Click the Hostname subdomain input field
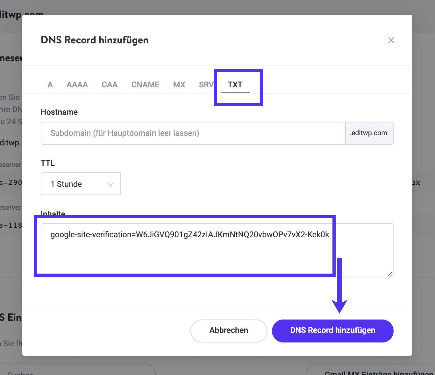 pos(193,133)
